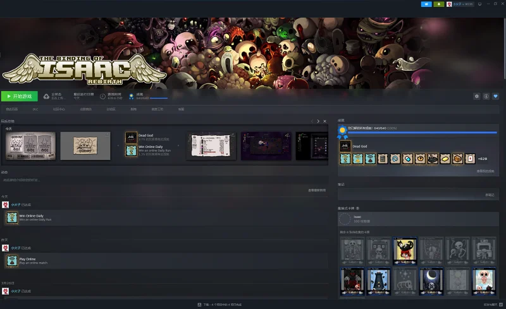This screenshot has width=506, height=309.
Task: Open the colored black creature trading card
Action: coord(405,251)
